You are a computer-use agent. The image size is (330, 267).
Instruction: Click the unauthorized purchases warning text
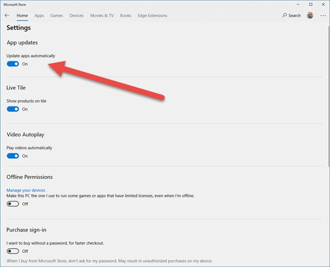[x=109, y=261]
